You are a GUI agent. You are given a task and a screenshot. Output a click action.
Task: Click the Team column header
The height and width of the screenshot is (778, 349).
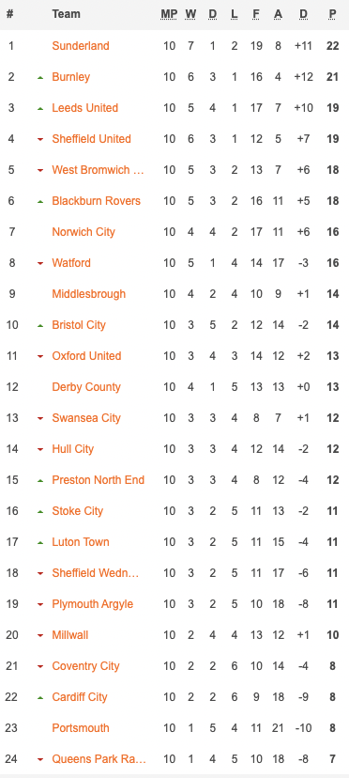coord(66,14)
